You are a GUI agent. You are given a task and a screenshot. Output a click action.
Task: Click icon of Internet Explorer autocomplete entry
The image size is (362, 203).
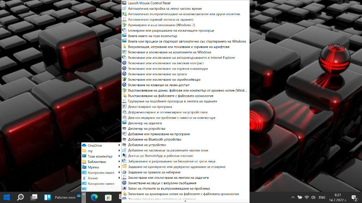click(x=124, y=58)
